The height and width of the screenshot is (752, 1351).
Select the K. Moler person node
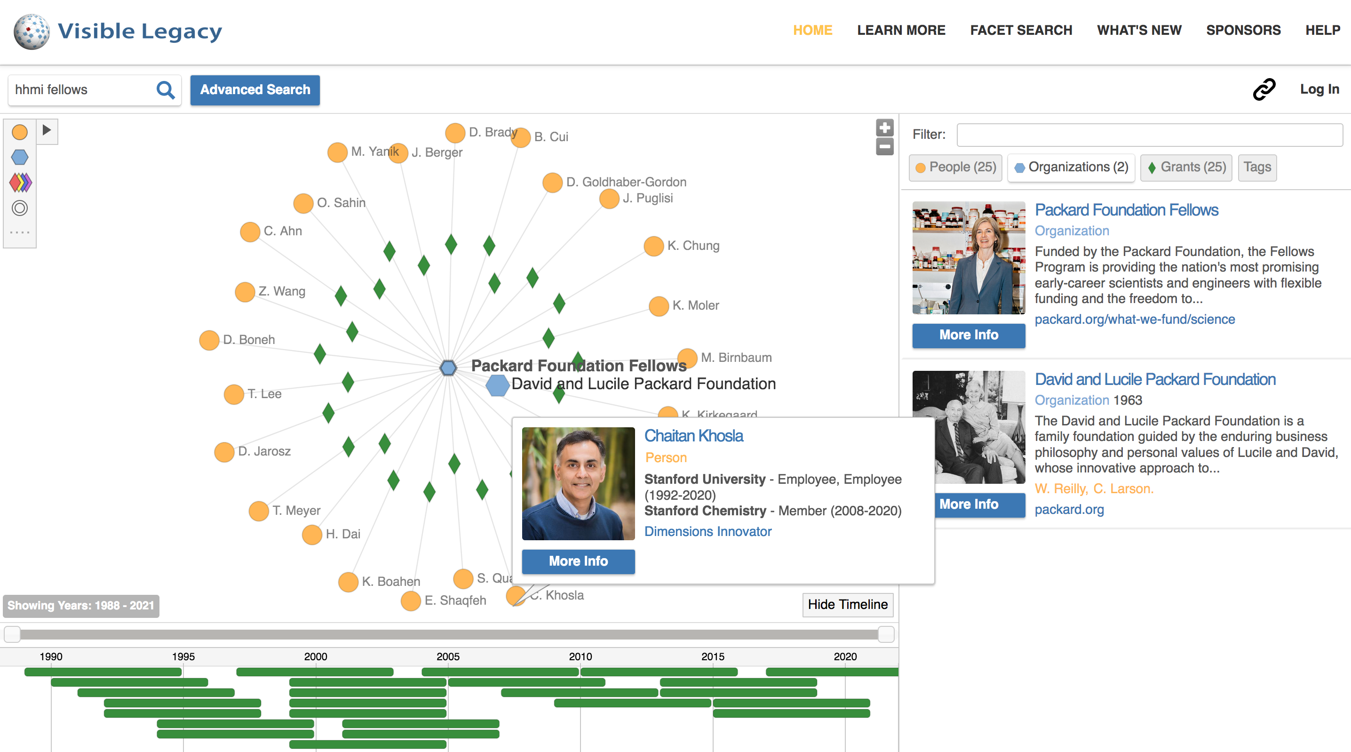(x=659, y=306)
